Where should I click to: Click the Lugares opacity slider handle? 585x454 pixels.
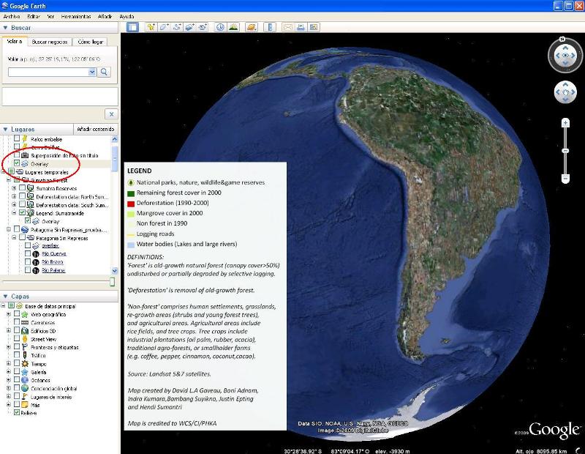[x=112, y=282]
